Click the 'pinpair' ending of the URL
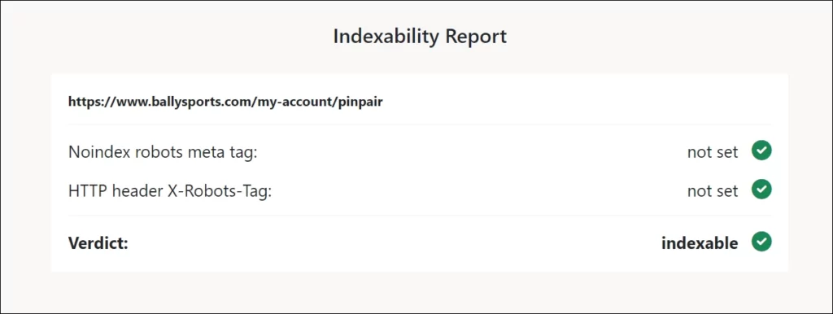The image size is (833, 314). tap(360, 102)
